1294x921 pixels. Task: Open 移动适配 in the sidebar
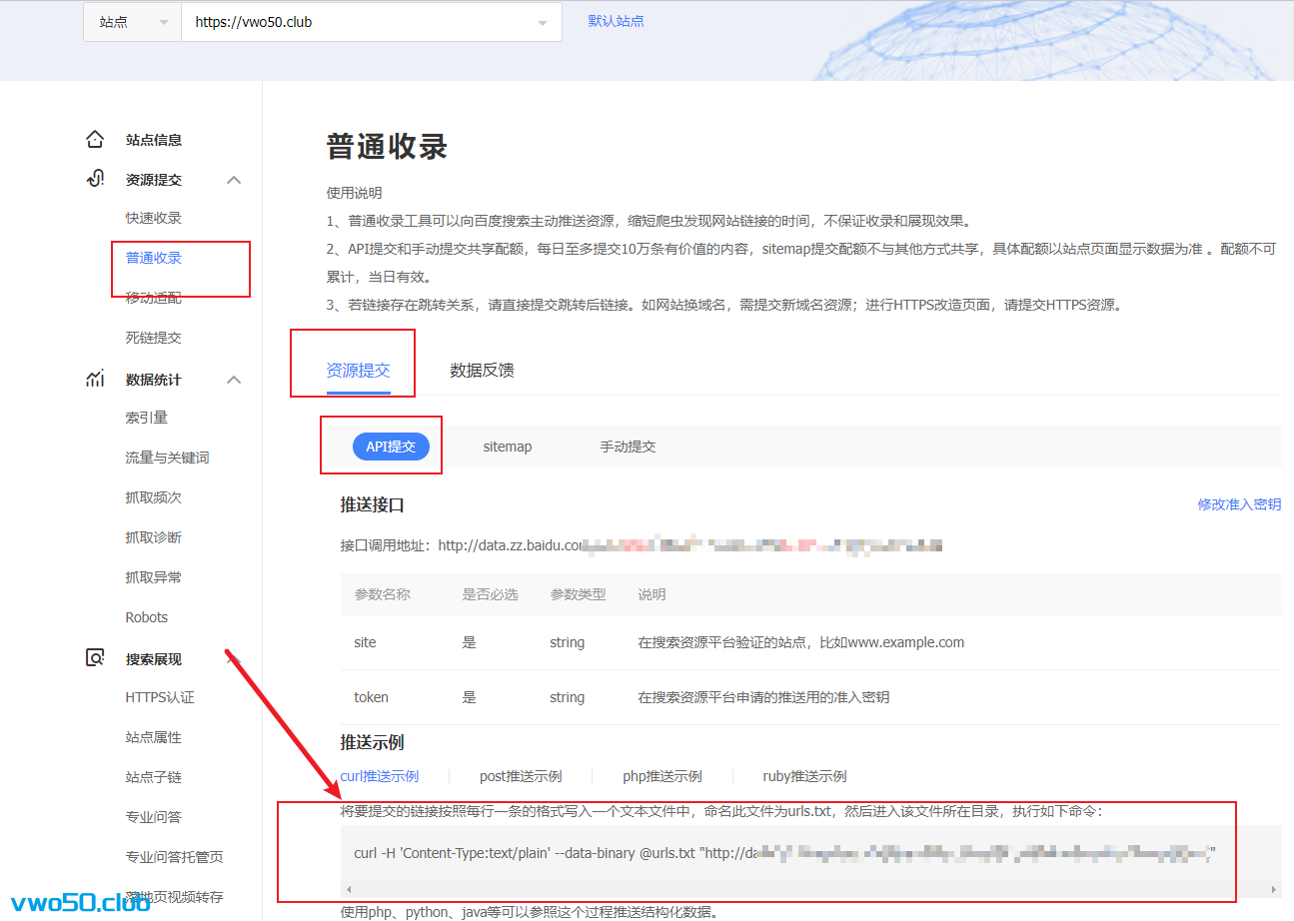[x=154, y=298]
